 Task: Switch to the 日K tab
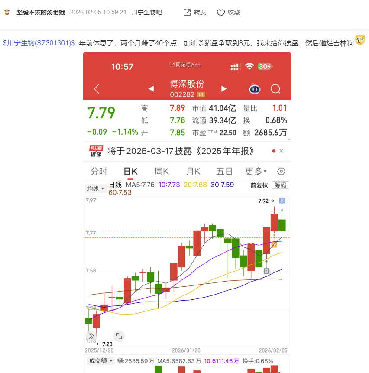coord(130,172)
